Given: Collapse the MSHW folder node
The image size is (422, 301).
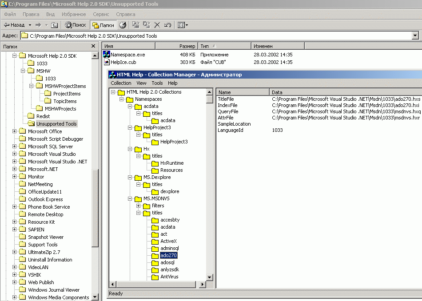Looking at the screenshot, I should (x=23, y=71).
